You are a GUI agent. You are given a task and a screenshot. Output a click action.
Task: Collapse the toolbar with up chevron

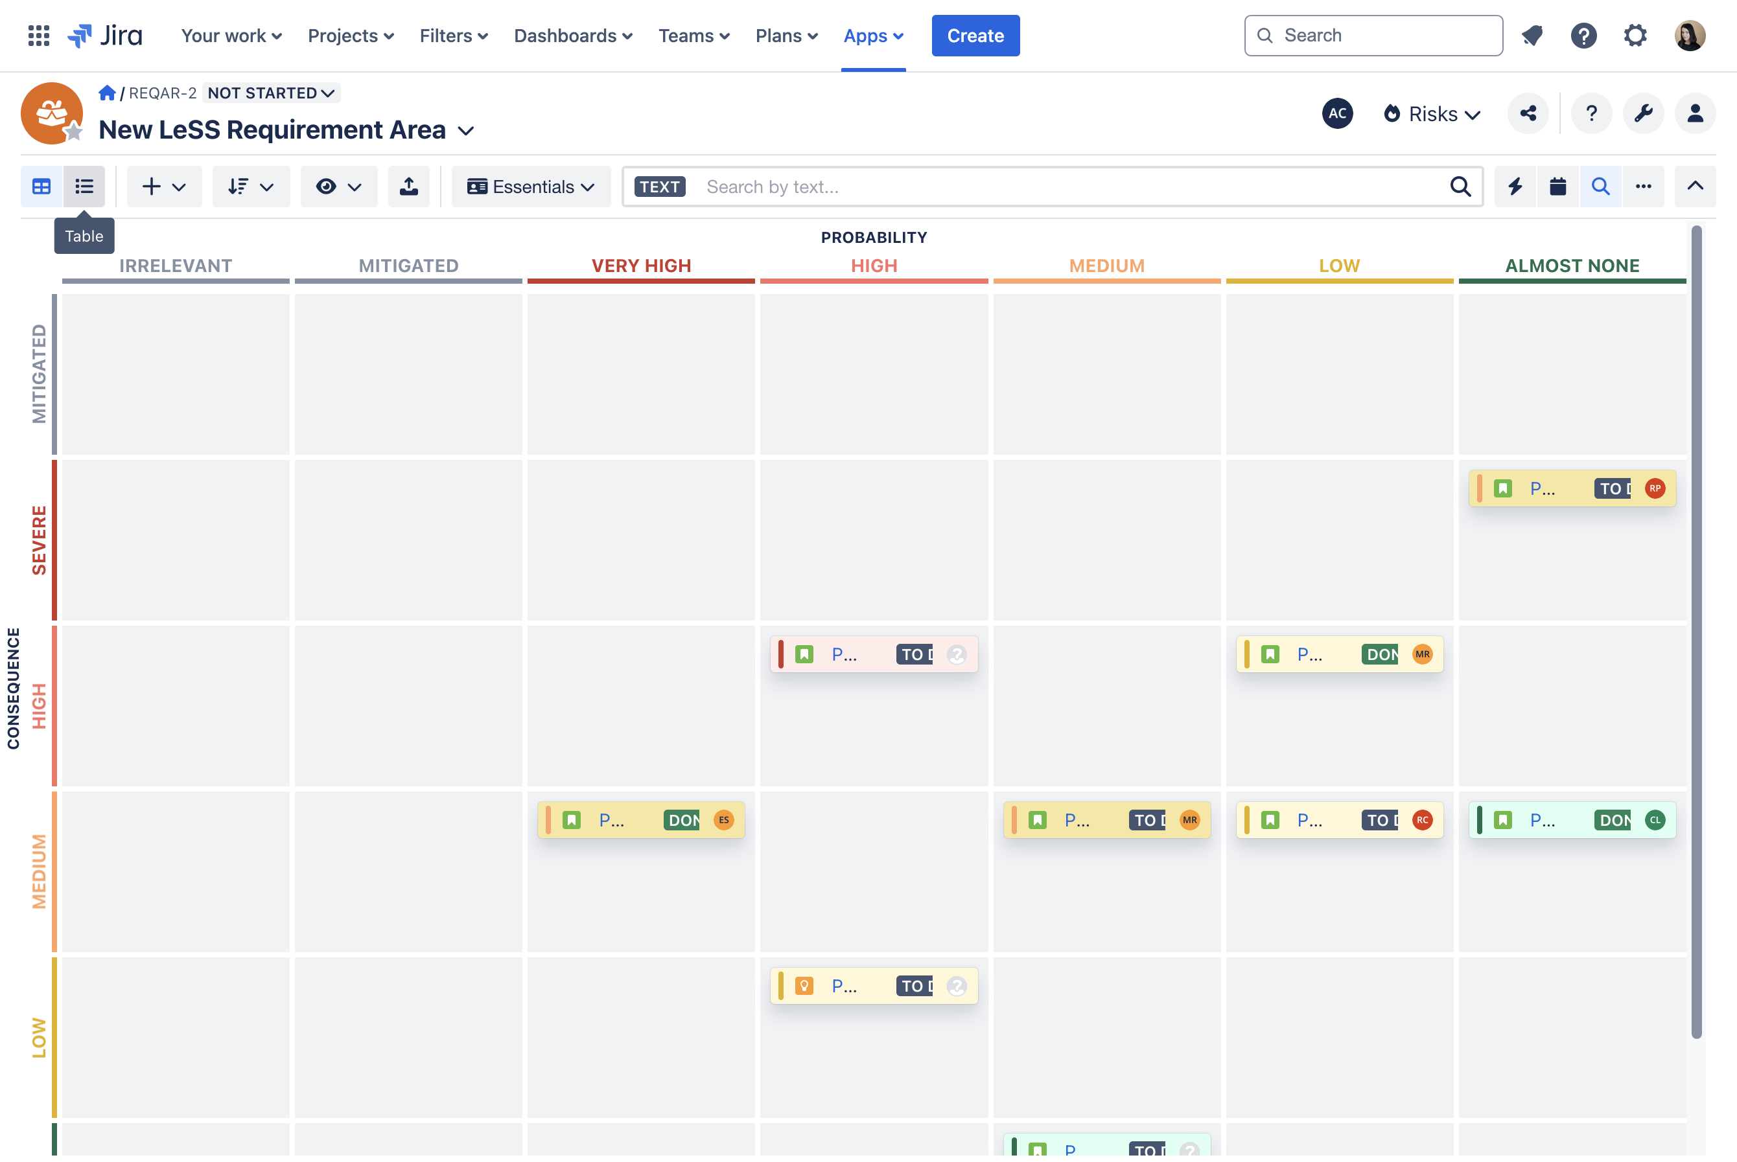1695,187
